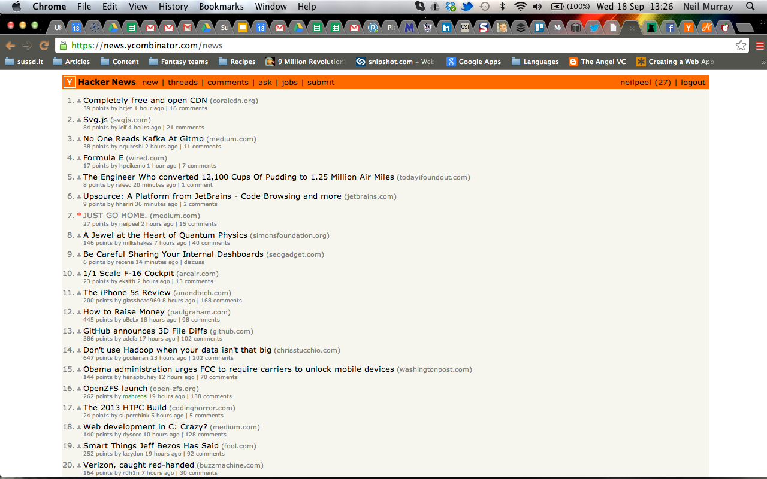Open user mahrens' profile
This screenshot has height=479, width=767.
click(x=135, y=396)
